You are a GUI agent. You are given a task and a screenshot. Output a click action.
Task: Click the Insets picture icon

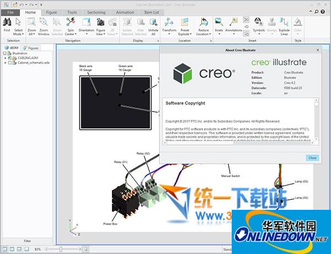[219, 22]
